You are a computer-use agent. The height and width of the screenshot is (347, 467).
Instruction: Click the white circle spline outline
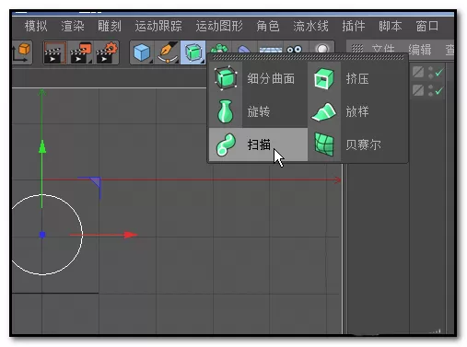pyautogui.click(x=83, y=235)
